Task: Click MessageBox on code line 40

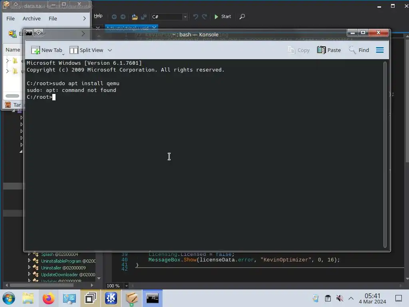Action: click(164, 260)
